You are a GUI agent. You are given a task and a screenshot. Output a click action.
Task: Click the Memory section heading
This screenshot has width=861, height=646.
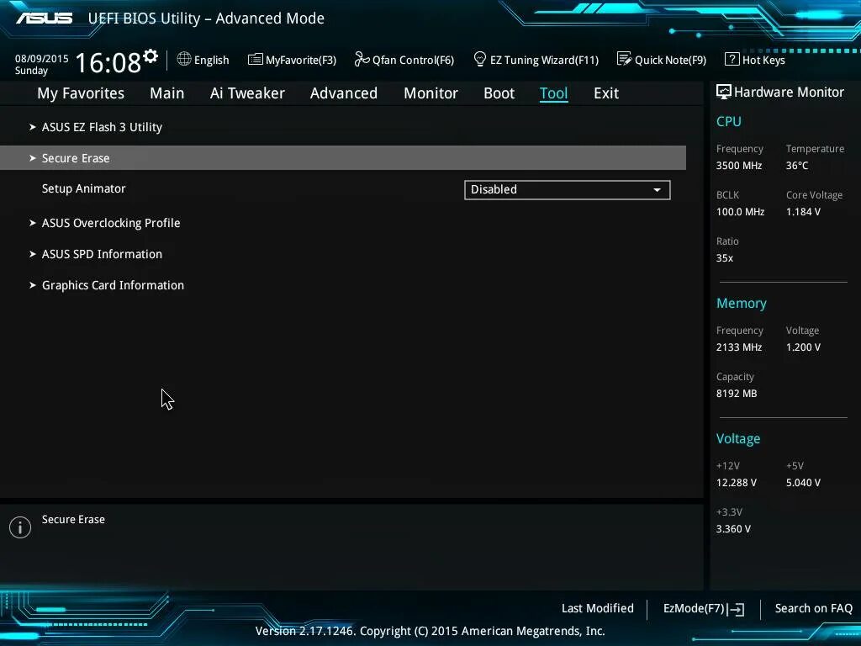[742, 303]
